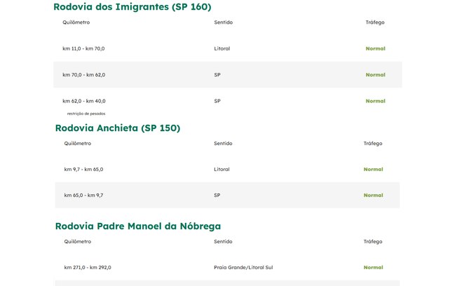Image resolution: width=457 pixels, height=286 pixels.
Task: Click Normal status for km 11,0 - km 70,0
Action: 375,48
